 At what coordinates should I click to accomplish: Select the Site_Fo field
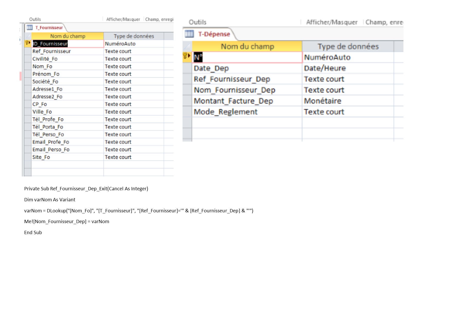click(x=68, y=157)
